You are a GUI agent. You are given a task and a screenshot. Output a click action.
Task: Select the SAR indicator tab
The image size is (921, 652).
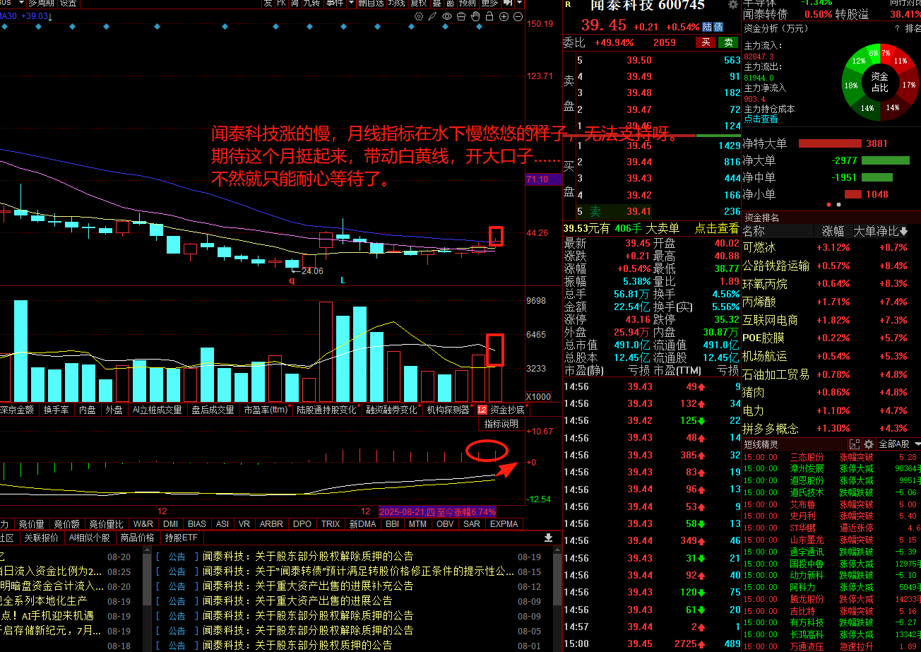tap(471, 524)
